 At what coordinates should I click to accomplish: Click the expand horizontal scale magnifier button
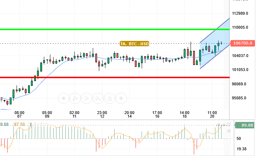point(98,98)
